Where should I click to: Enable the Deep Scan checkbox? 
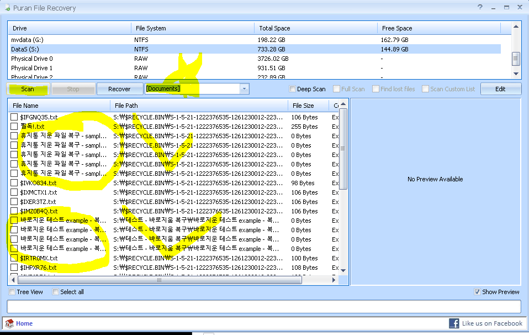point(292,89)
